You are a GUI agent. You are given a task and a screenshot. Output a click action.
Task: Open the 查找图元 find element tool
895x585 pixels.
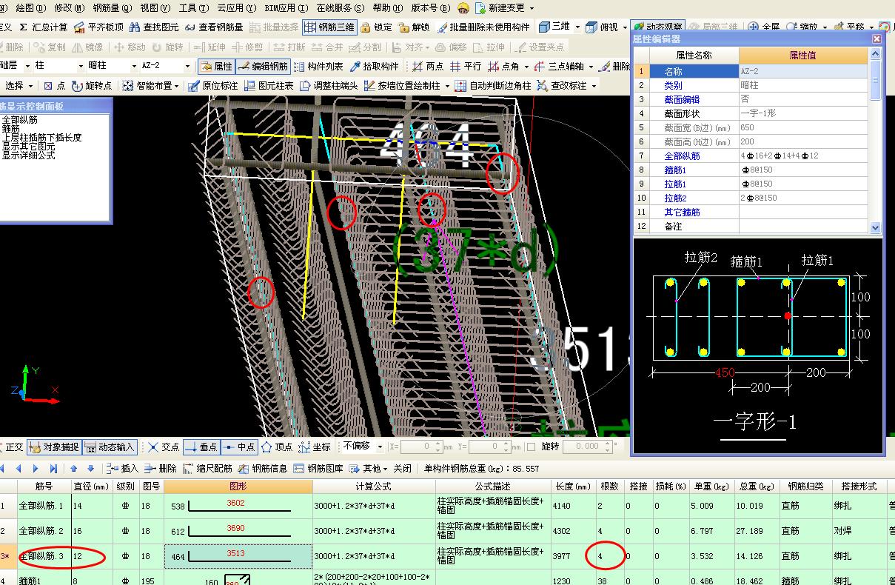[153, 27]
